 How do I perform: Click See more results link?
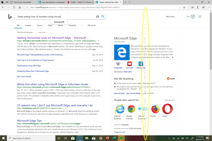pyautogui.click(x=24, y=77)
